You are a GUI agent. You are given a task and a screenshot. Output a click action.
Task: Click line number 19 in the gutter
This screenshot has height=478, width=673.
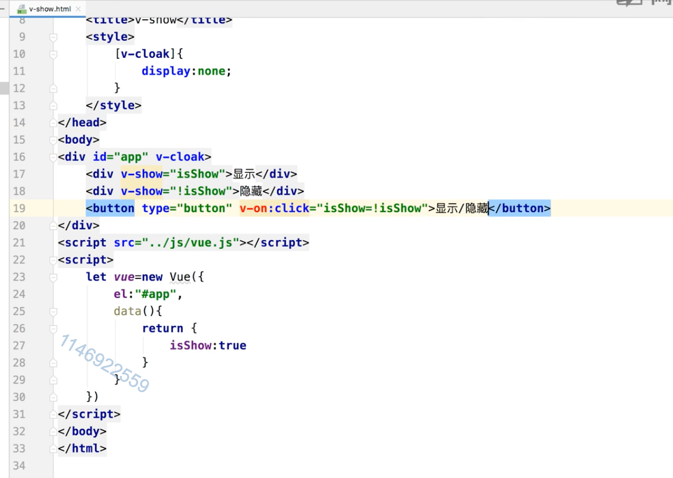point(19,208)
